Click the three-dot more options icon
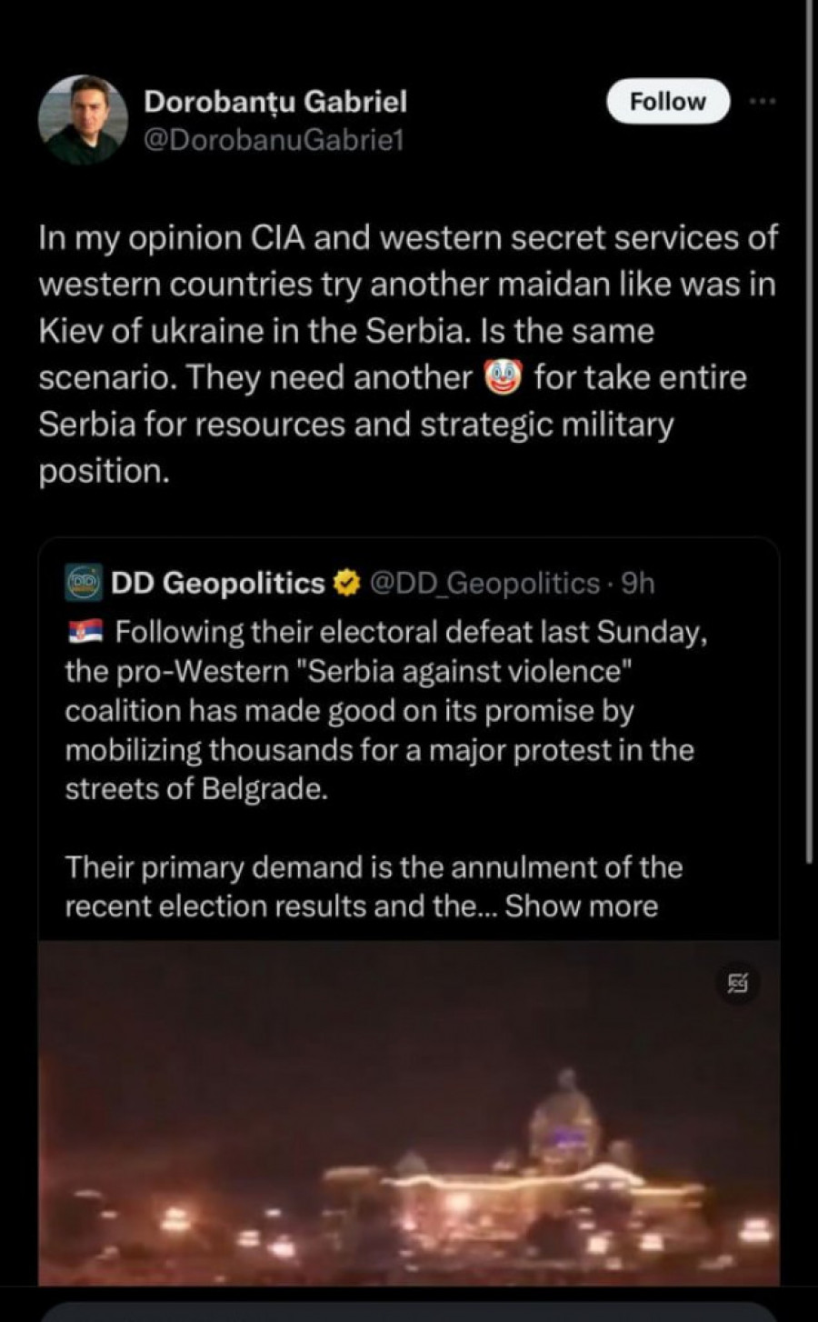 (763, 101)
